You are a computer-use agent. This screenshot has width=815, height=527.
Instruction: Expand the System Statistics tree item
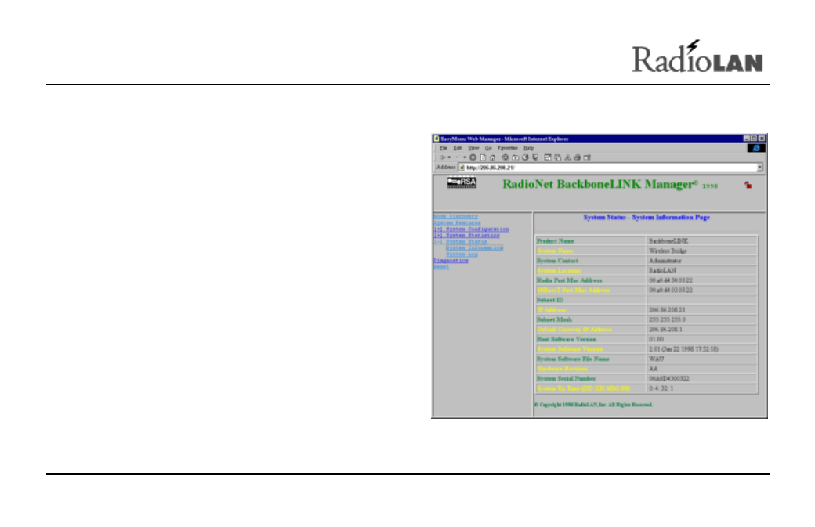point(467,235)
